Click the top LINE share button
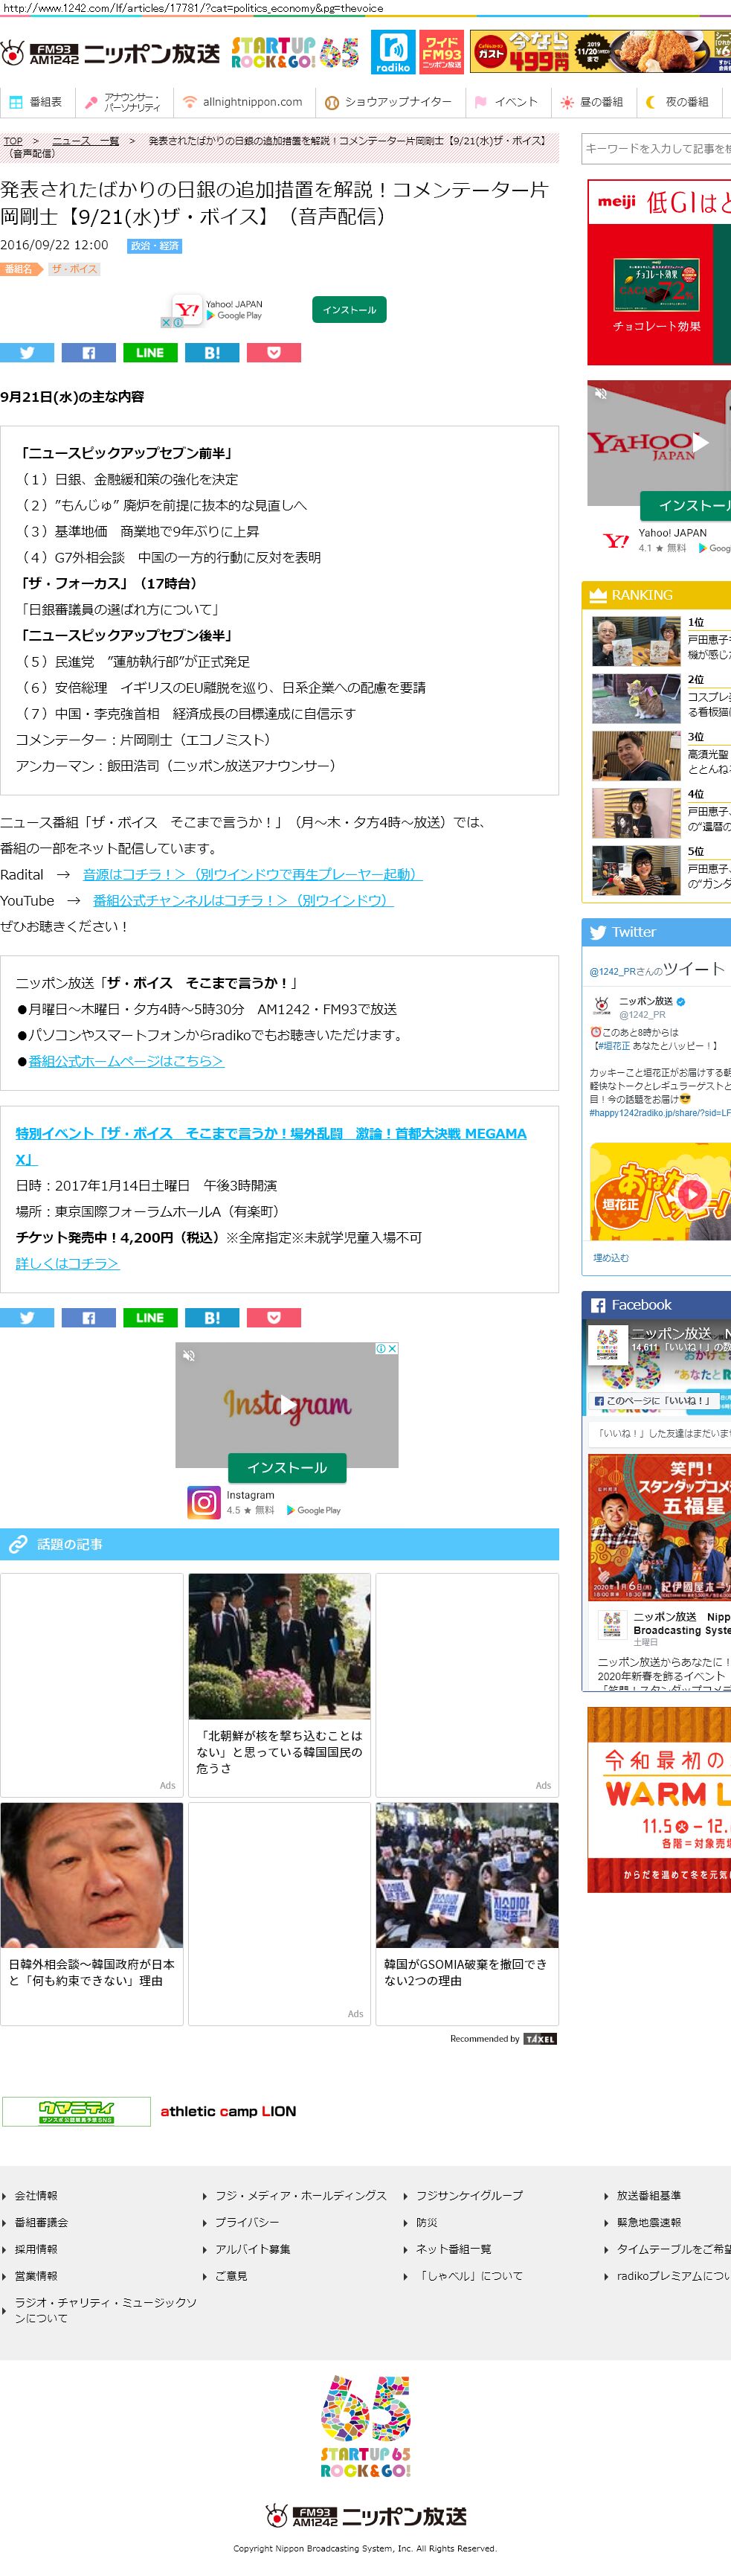 coord(150,353)
